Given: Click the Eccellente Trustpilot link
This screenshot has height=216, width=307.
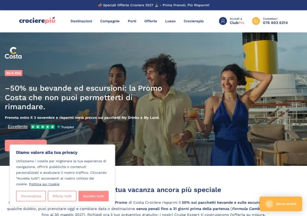Looking at the screenshot, I should pos(18,127).
